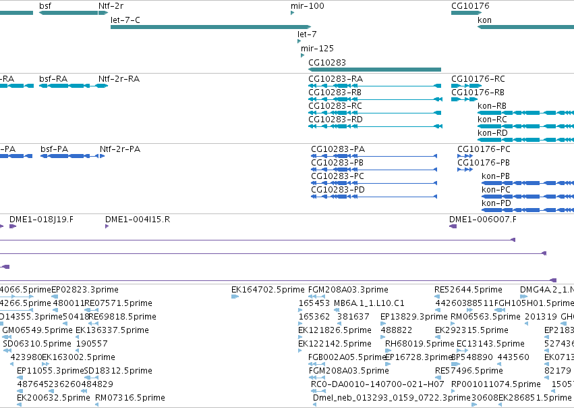Screen dimensions: 574x408
Task: Select protein CG10283-PA
Action: tap(338, 149)
